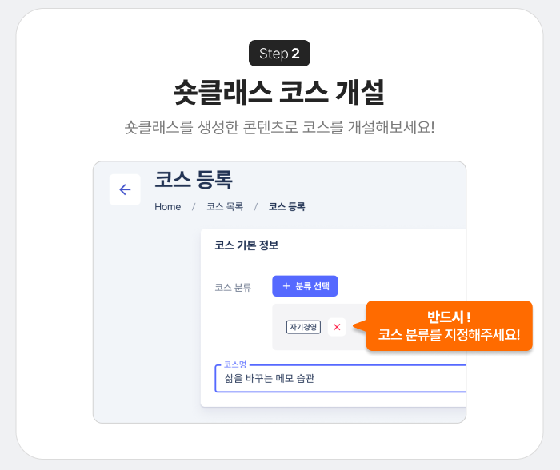
Task: Remove the 자기경영 category with red X
Action: pyautogui.click(x=337, y=327)
